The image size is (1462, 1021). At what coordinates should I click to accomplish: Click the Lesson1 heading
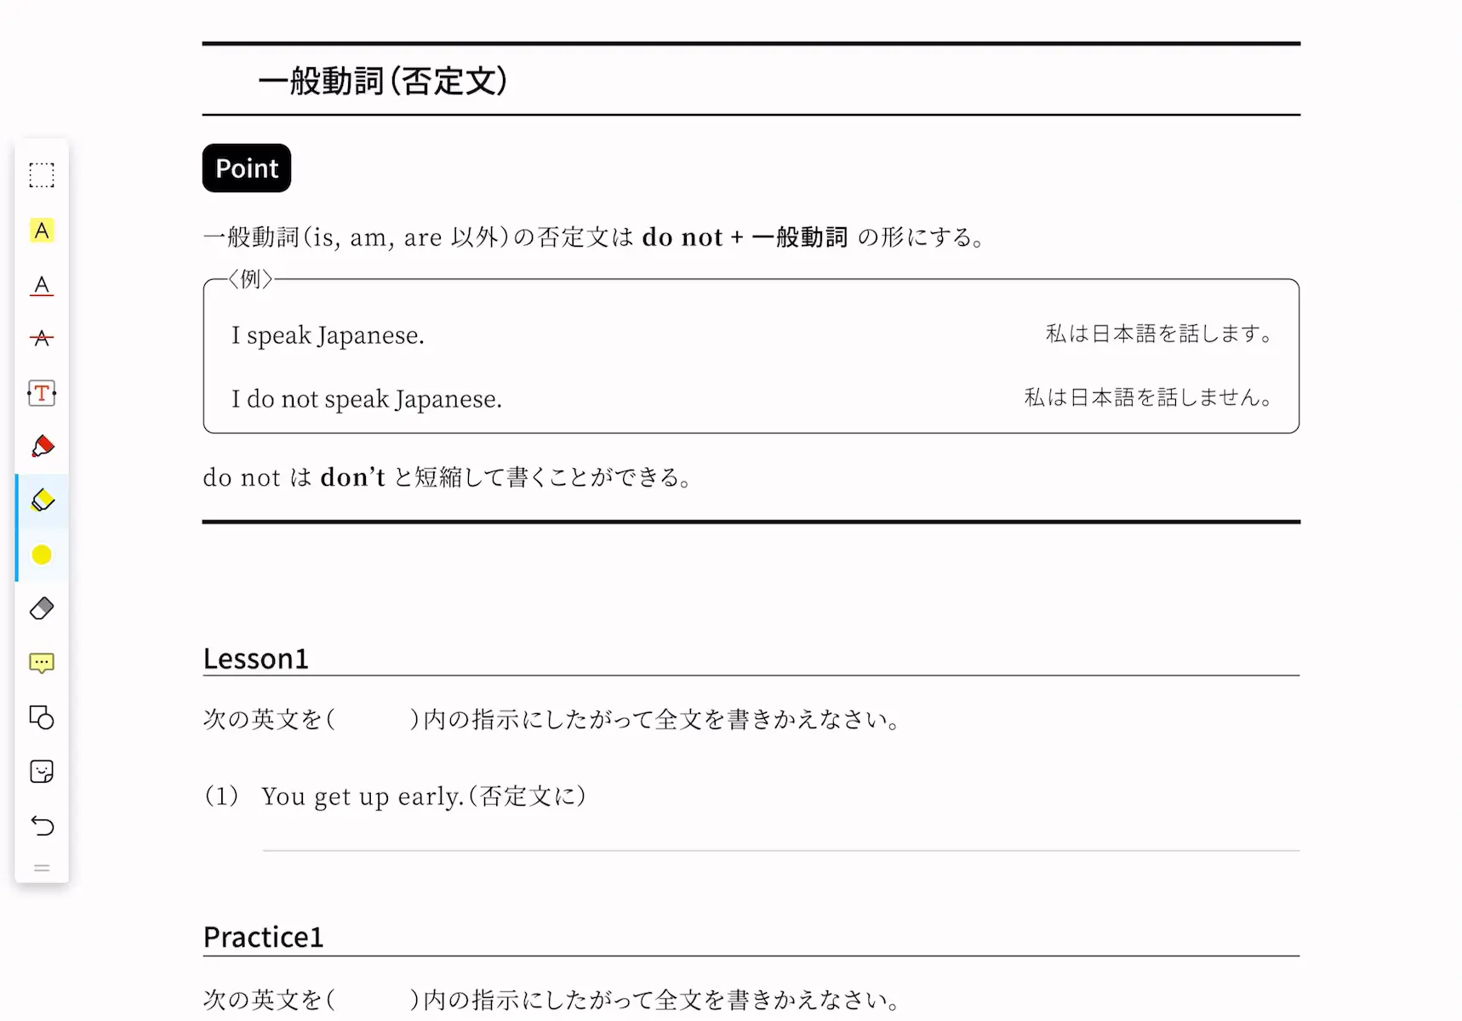255,659
